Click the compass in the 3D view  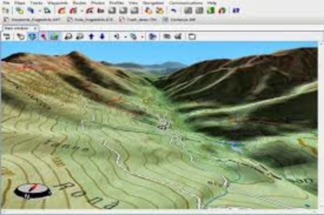(x=32, y=191)
